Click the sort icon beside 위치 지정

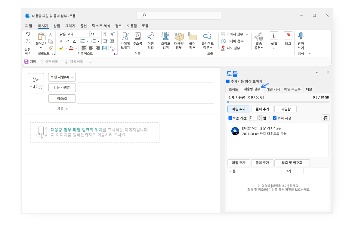tap(325, 118)
